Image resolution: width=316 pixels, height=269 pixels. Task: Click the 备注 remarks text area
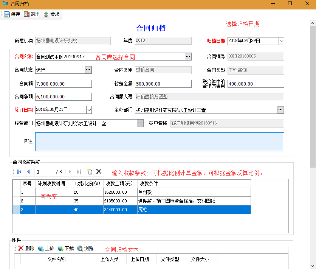coord(160,142)
